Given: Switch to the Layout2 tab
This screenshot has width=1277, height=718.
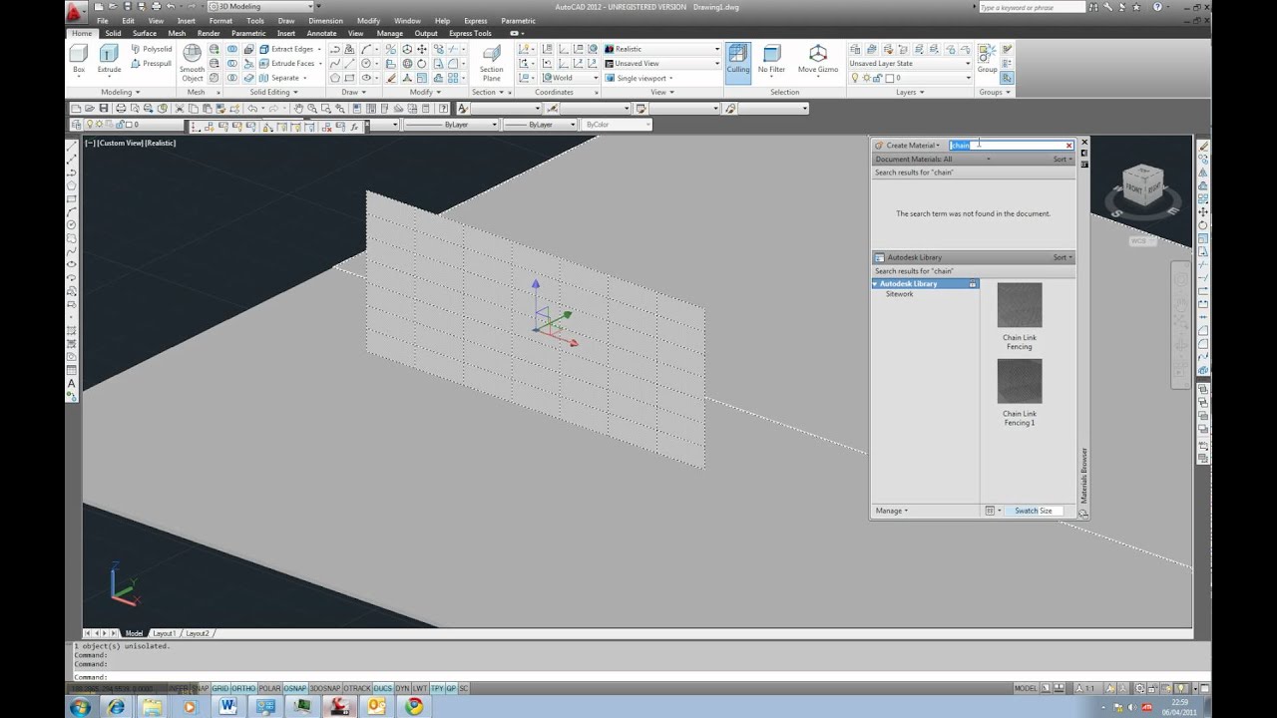Looking at the screenshot, I should pyautogui.click(x=198, y=633).
